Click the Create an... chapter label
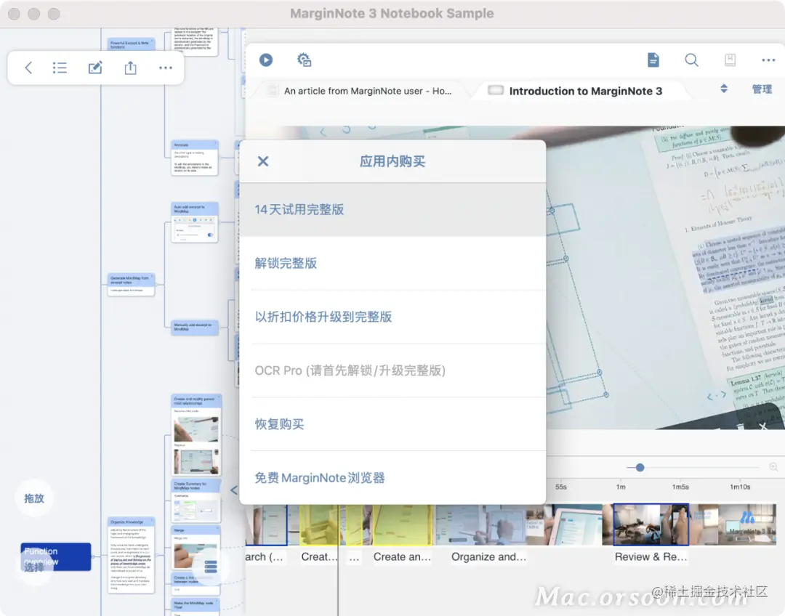Image resolution: width=785 pixels, height=616 pixels. click(402, 556)
